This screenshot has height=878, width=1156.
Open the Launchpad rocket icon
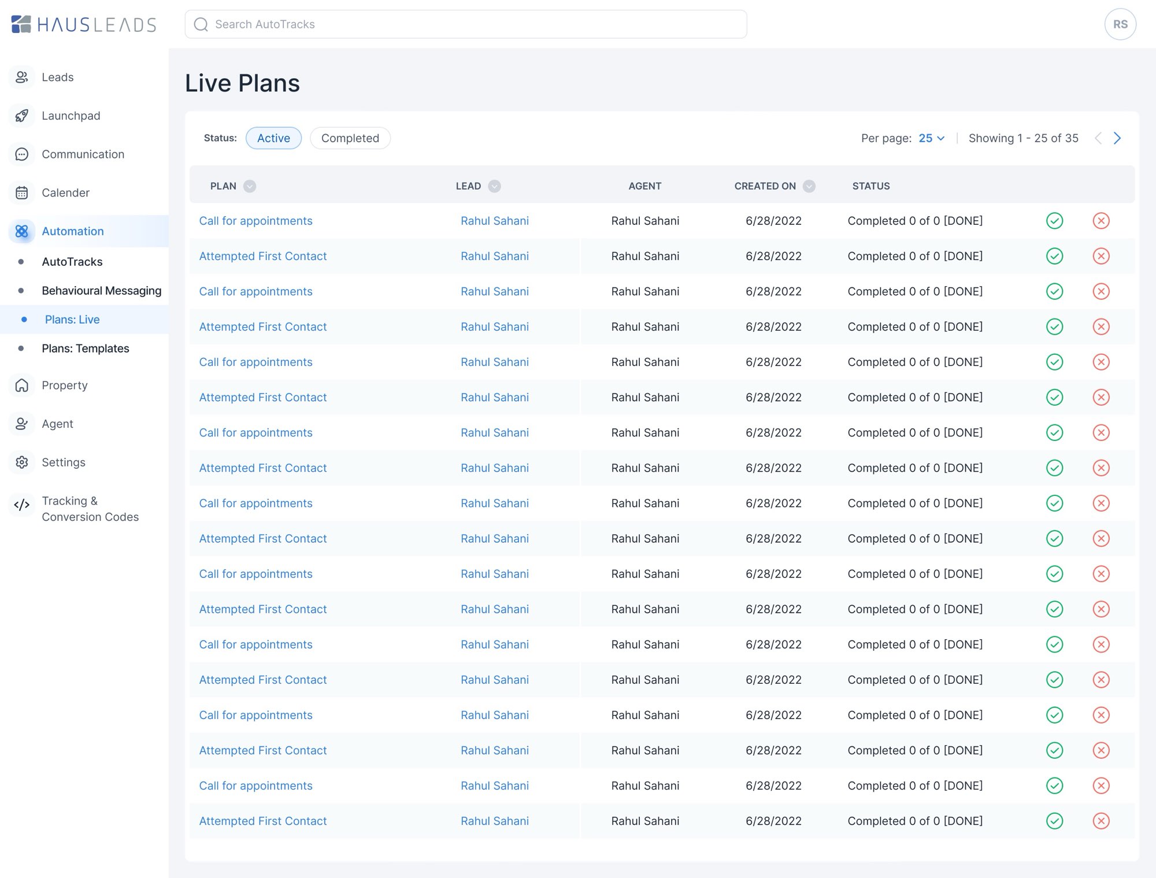pos(22,116)
